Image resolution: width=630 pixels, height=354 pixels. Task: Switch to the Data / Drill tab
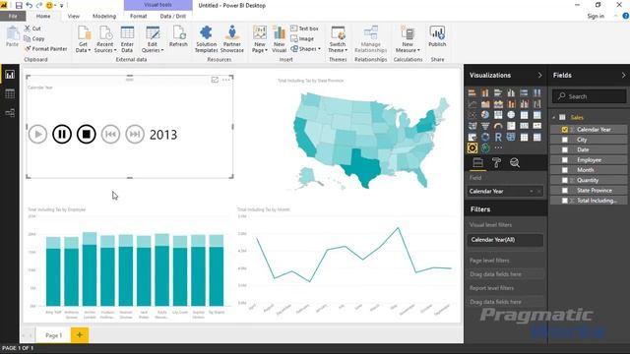(x=173, y=16)
